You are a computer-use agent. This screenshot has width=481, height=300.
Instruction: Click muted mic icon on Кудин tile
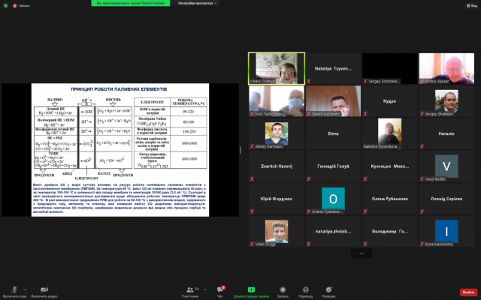tap(365, 114)
